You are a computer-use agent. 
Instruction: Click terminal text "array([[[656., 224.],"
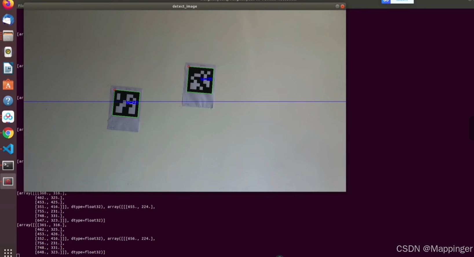tap(131, 239)
